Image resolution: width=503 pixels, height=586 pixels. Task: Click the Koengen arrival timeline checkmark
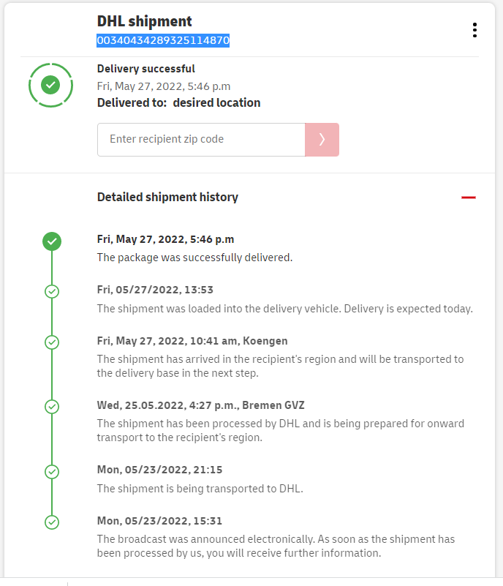click(x=52, y=342)
